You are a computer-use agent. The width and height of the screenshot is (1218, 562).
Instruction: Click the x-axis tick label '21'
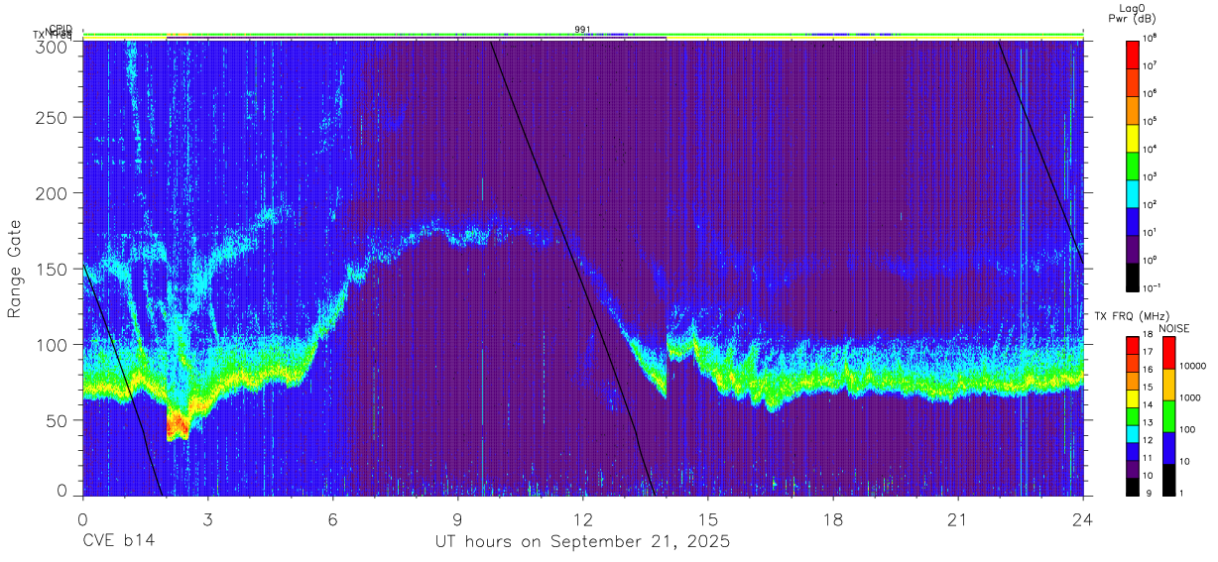pos(958,519)
